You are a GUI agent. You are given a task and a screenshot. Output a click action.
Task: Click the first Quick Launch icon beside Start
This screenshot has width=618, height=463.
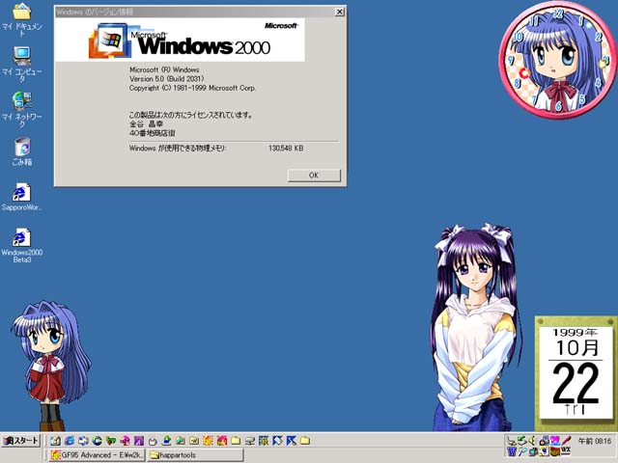pyautogui.click(x=55, y=441)
